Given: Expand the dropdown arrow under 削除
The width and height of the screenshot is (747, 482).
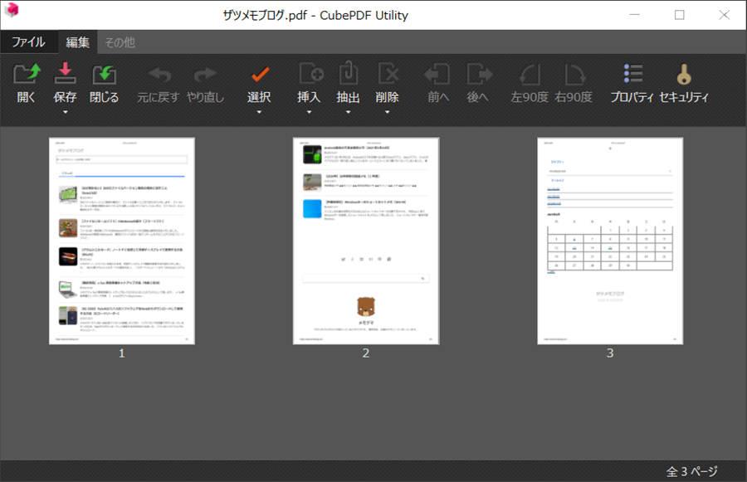Looking at the screenshot, I should 388,112.
